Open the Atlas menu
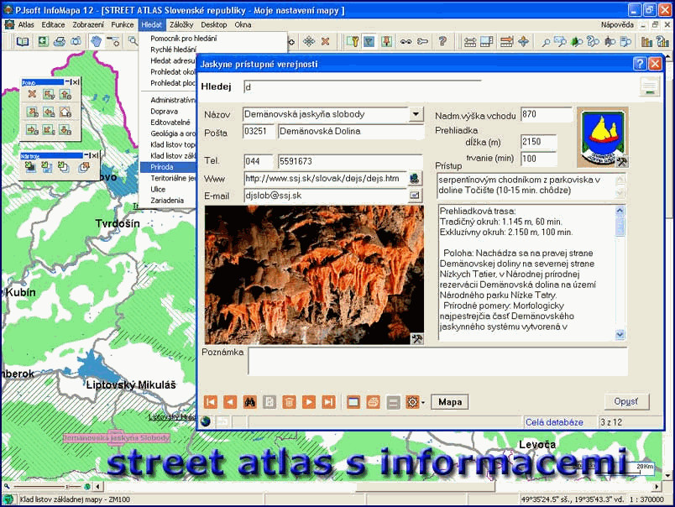The image size is (675, 507). click(26, 24)
